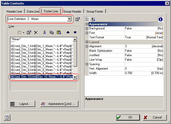The width and height of the screenshot is (171, 124).
Task: Click field properties icon in Line toolbar
Action: 29,32
